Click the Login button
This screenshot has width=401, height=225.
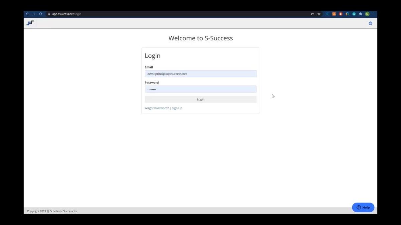(200, 99)
